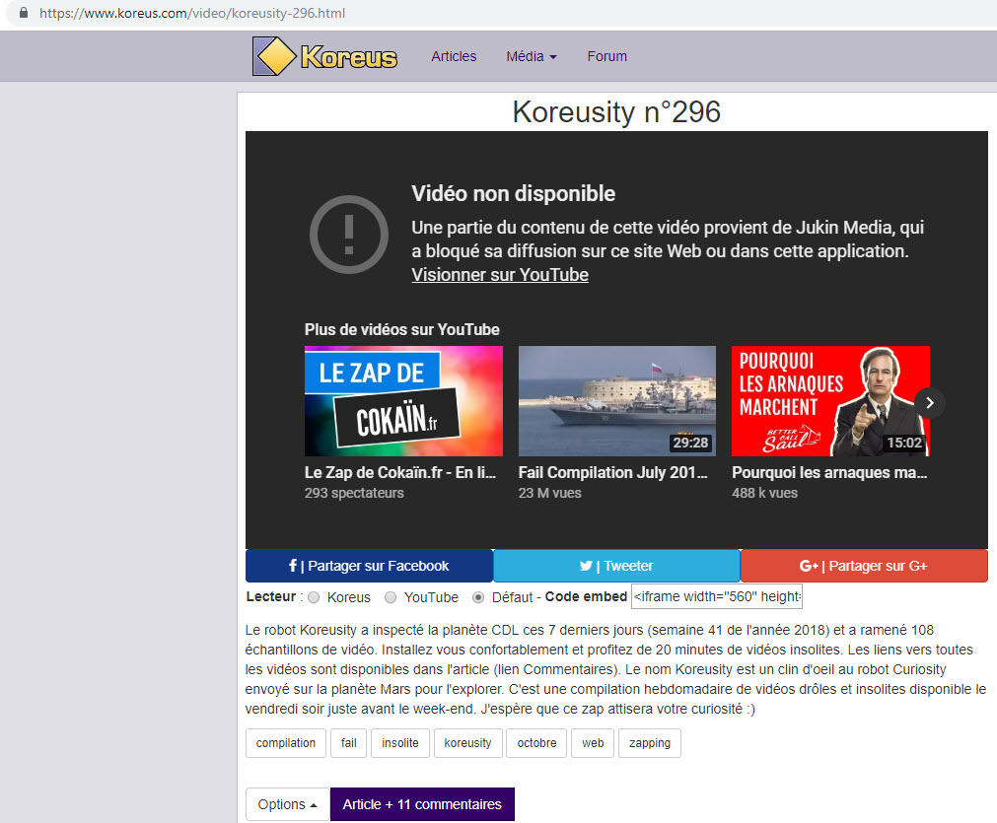Go to the Forum menu item

[x=606, y=56]
